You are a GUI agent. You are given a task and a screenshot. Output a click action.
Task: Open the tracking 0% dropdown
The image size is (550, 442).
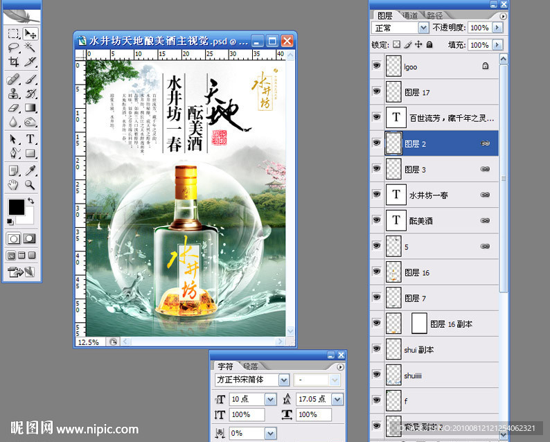tap(270, 433)
